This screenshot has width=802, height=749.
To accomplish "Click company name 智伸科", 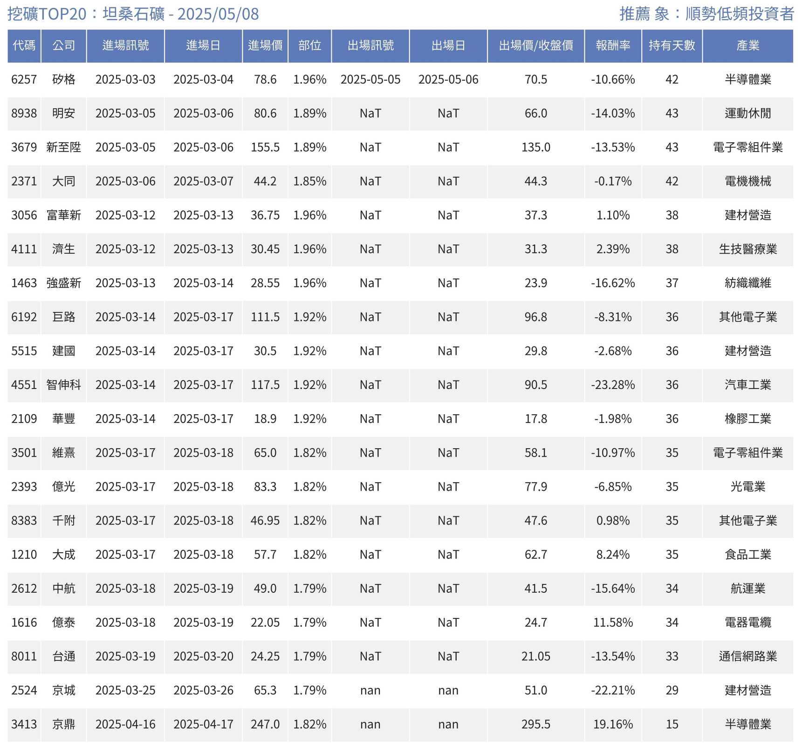I will click(64, 385).
